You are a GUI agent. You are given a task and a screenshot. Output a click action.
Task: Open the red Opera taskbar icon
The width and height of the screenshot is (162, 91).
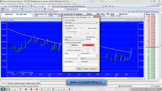[37, 89]
